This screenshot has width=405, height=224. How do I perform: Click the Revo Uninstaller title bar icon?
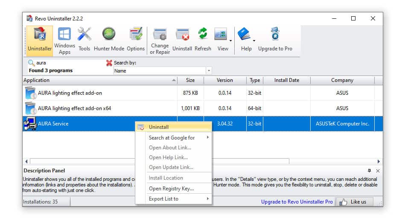tap(30, 18)
